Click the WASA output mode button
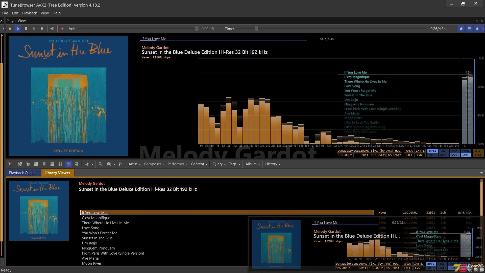Viewport: 485px width, 273px height. point(409,151)
